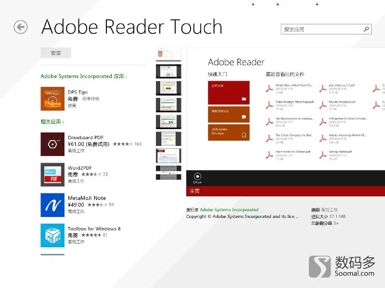Click the 最近查看过的文件 heading
Viewport: 385px width, 288px height.
[x=285, y=74]
